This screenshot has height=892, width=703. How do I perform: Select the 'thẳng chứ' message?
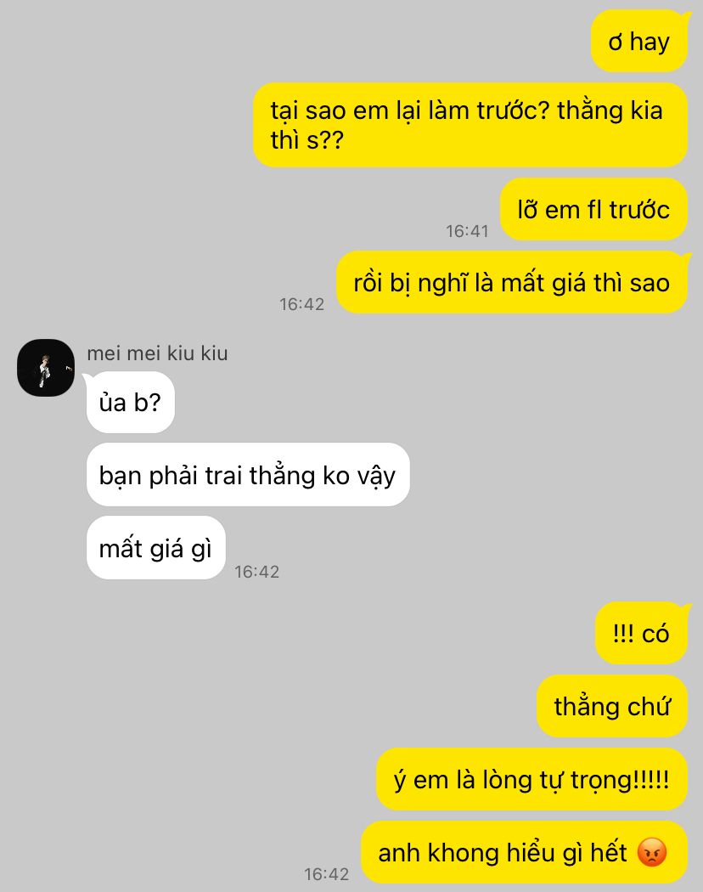(612, 706)
